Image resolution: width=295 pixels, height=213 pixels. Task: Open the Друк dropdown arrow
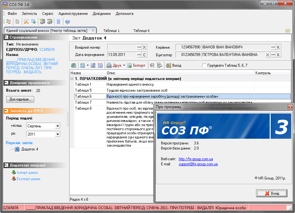point(124,65)
